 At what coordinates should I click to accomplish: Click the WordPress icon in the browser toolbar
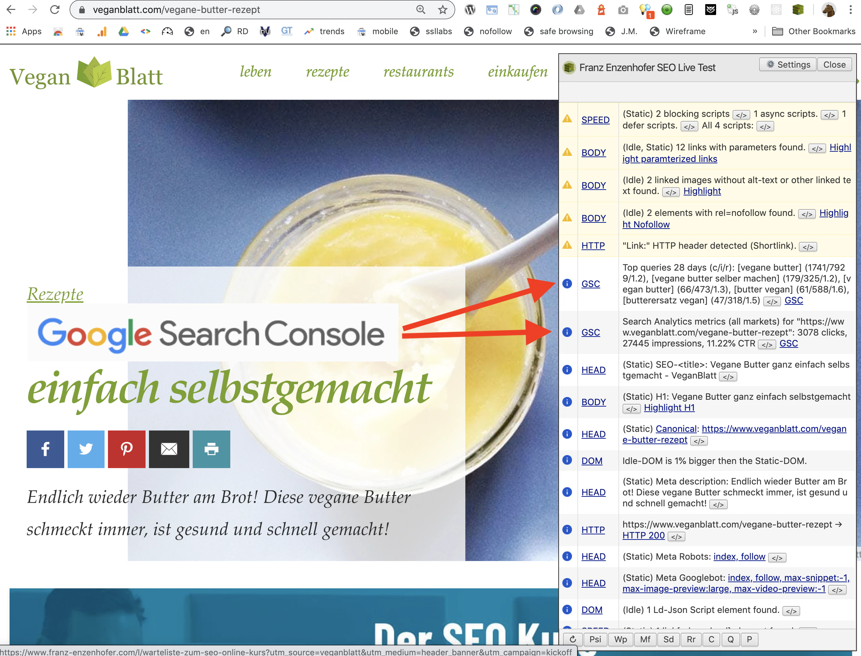470,9
